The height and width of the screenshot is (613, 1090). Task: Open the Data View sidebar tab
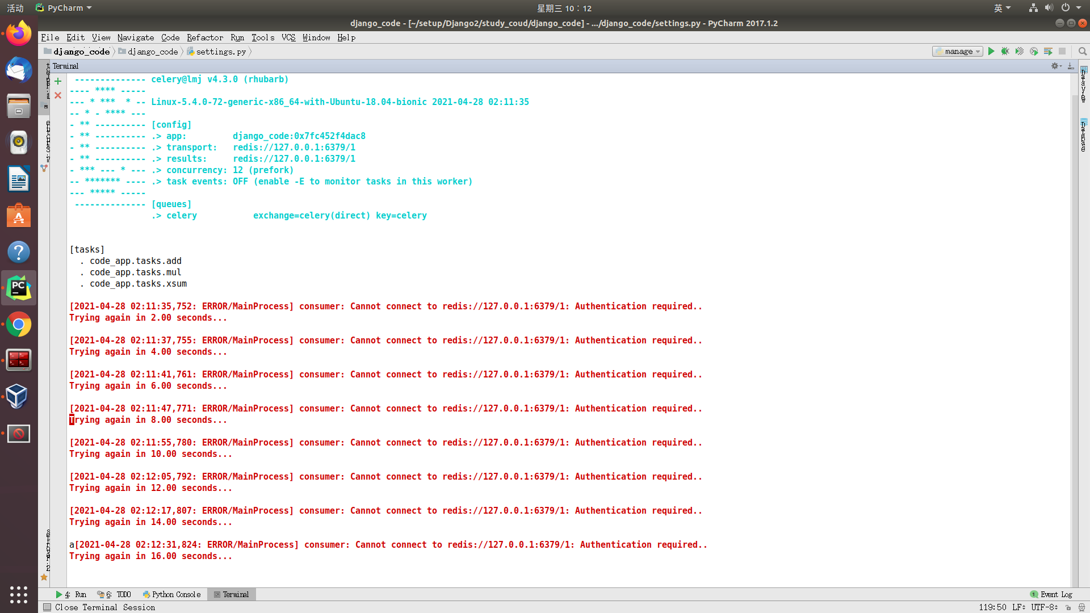point(1084,85)
